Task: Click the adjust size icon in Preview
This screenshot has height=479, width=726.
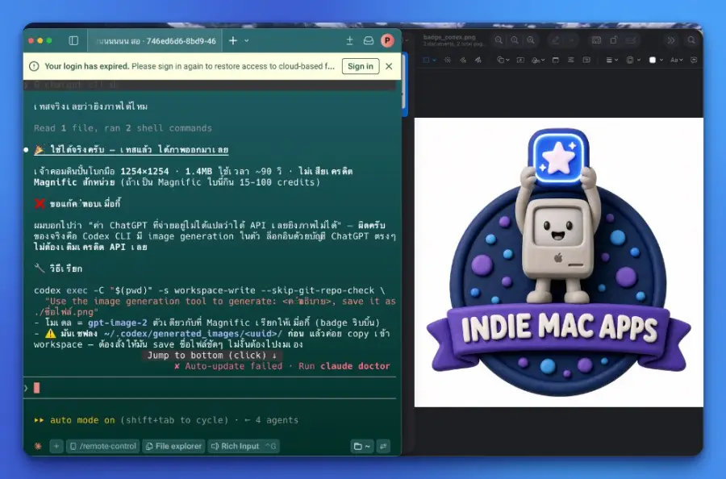Action: 571,60
